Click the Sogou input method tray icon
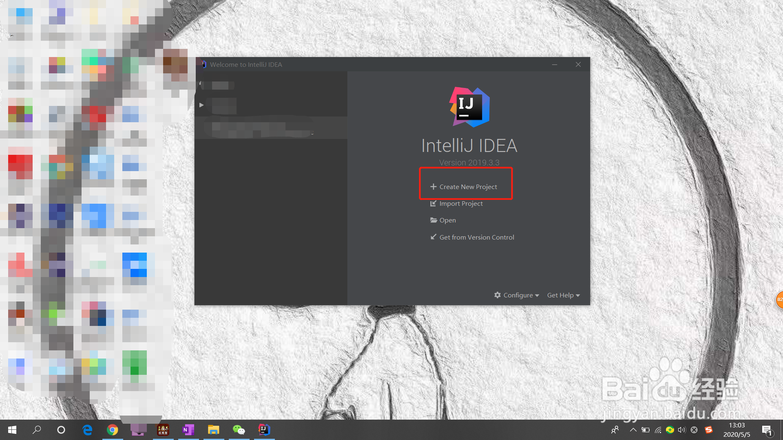The width and height of the screenshot is (783, 440). (x=709, y=430)
